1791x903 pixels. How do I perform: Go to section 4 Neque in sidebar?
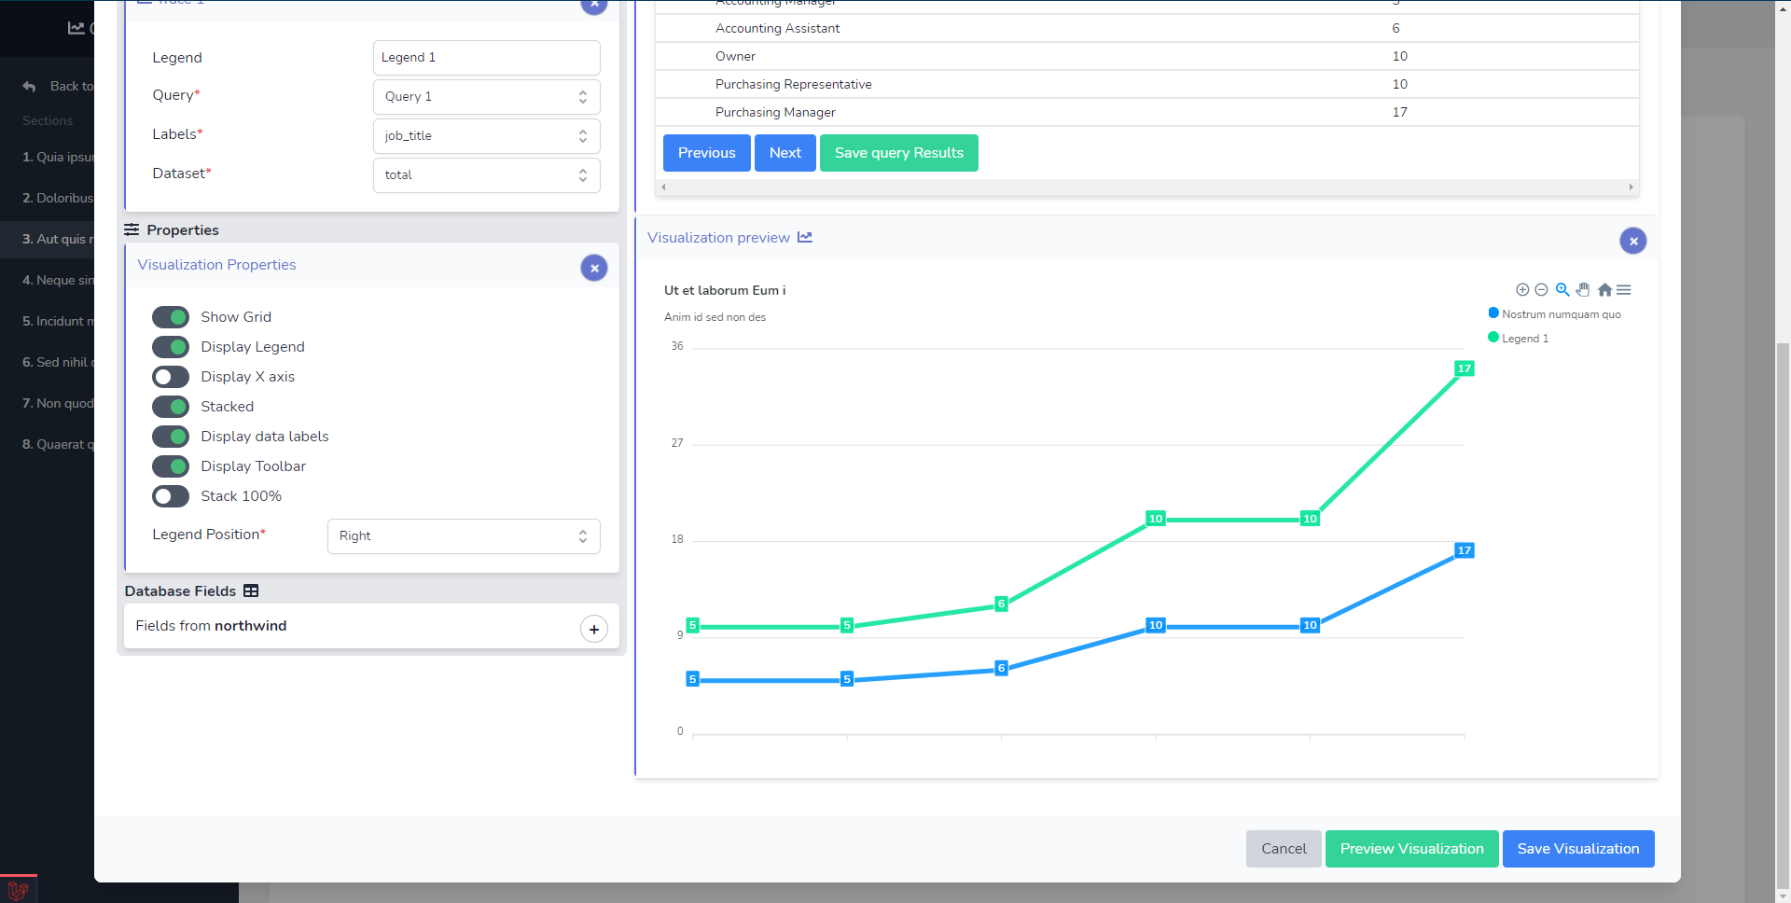[x=58, y=280]
